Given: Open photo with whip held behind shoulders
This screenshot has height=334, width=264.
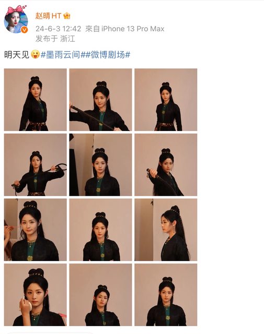Looking at the screenshot, I should (x=36, y=165).
